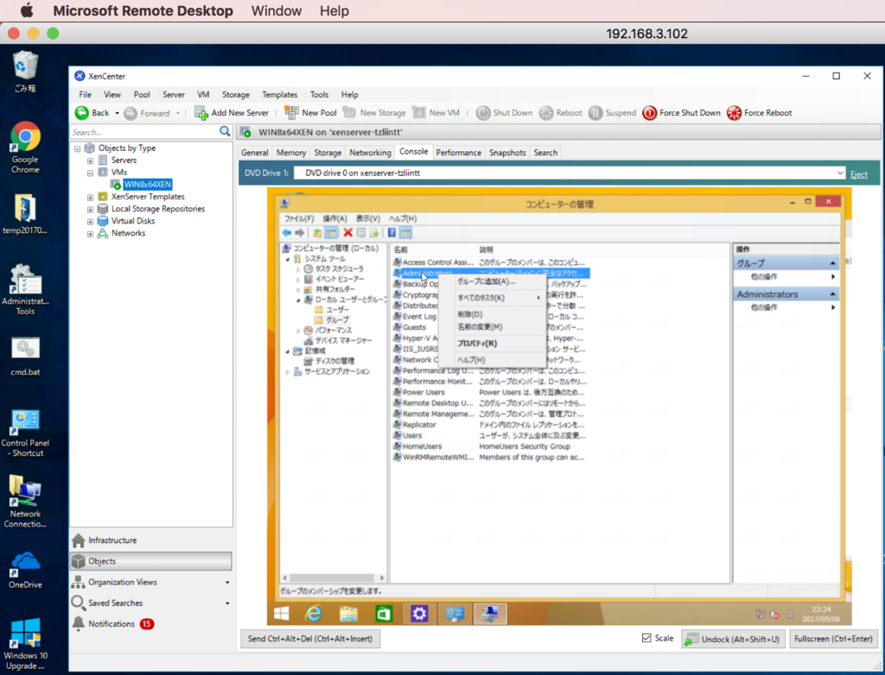Open the Infrastructure view
The height and width of the screenshot is (675, 885).
tap(150, 540)
